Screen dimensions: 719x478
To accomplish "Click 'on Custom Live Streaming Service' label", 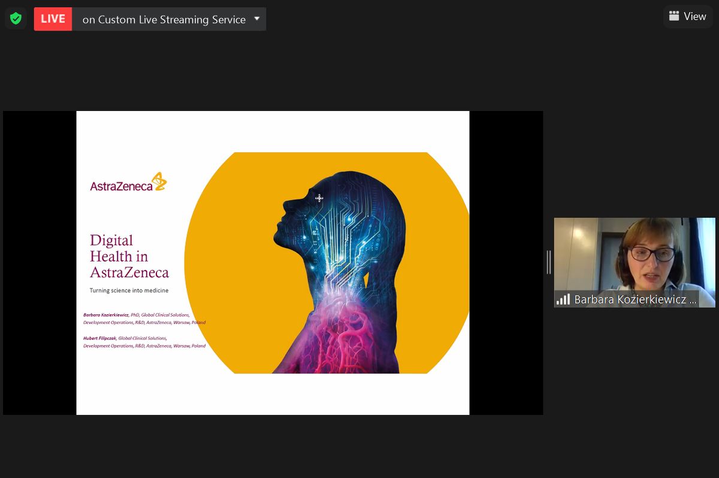I will tap(164, 20).
